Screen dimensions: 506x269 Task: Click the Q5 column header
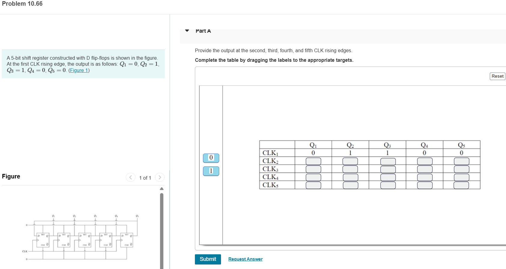tap(461, 145)
